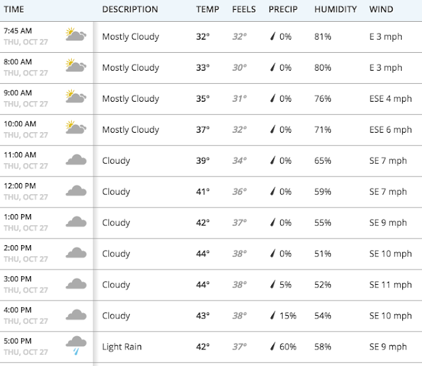The height and width of the screenshot is (366, 422).
Task: Click the 11:00 AM cloudy icon
Action: (x=76, y=159)
